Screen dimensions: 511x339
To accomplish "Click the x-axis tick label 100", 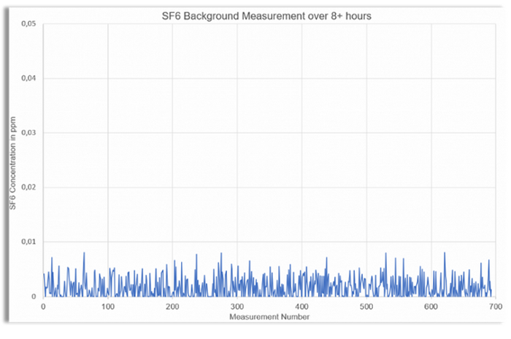I will tap(108, 308).
